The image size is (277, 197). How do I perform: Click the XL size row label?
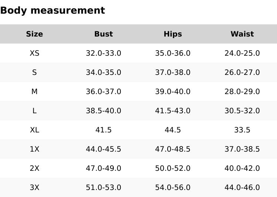pos(34,130)
